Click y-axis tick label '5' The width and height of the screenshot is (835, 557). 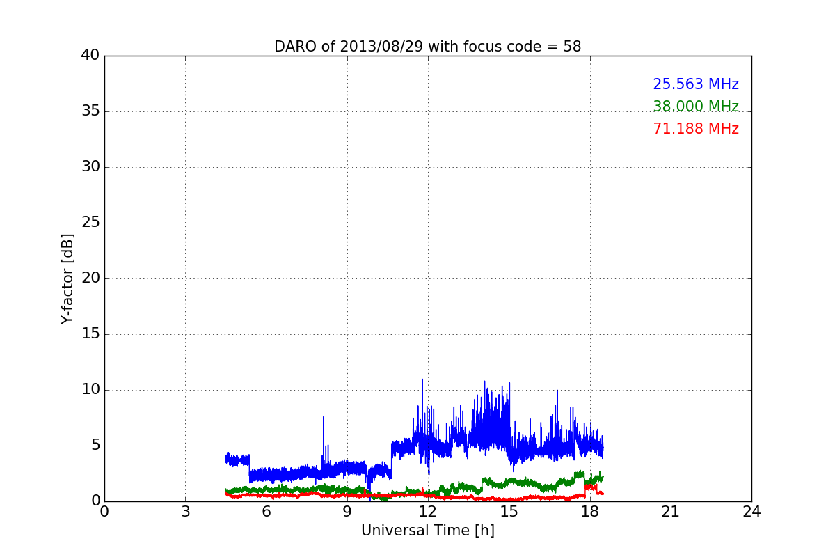point(95,446)
